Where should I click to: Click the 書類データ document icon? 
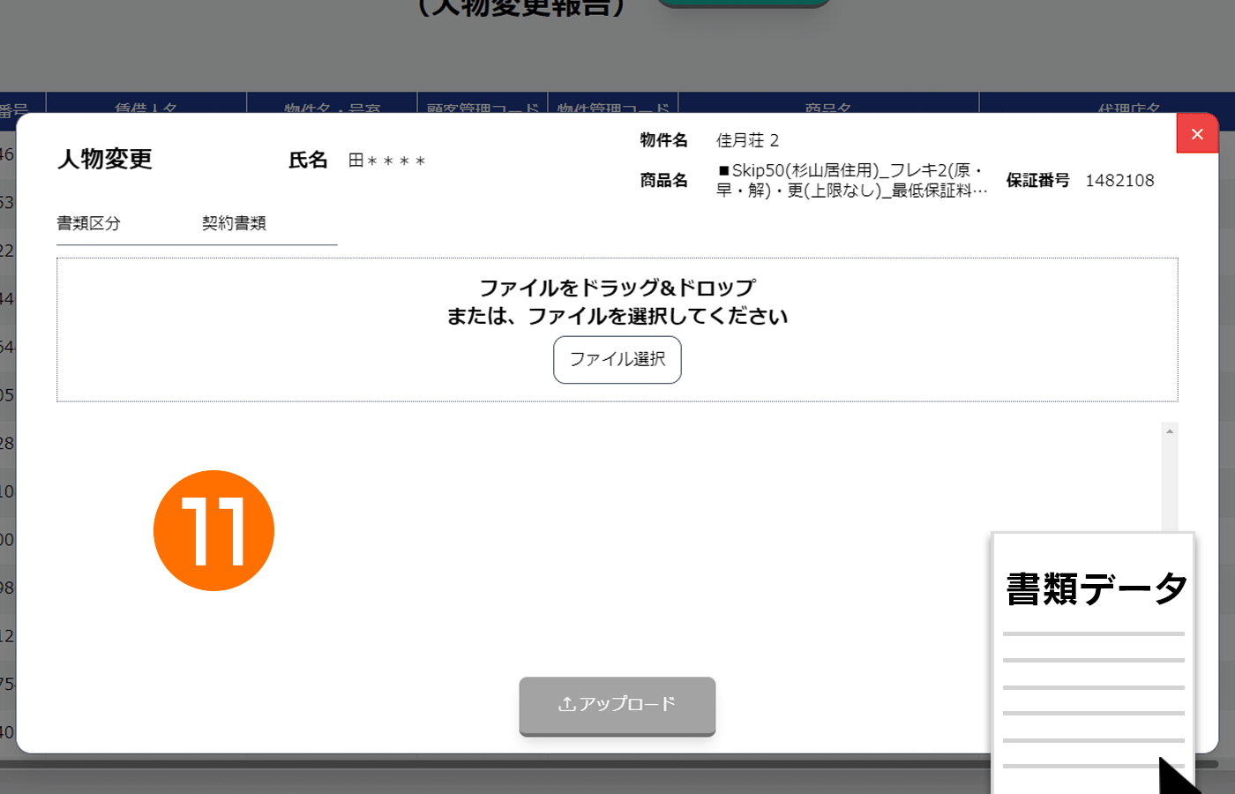click(x=1093, y=662)
